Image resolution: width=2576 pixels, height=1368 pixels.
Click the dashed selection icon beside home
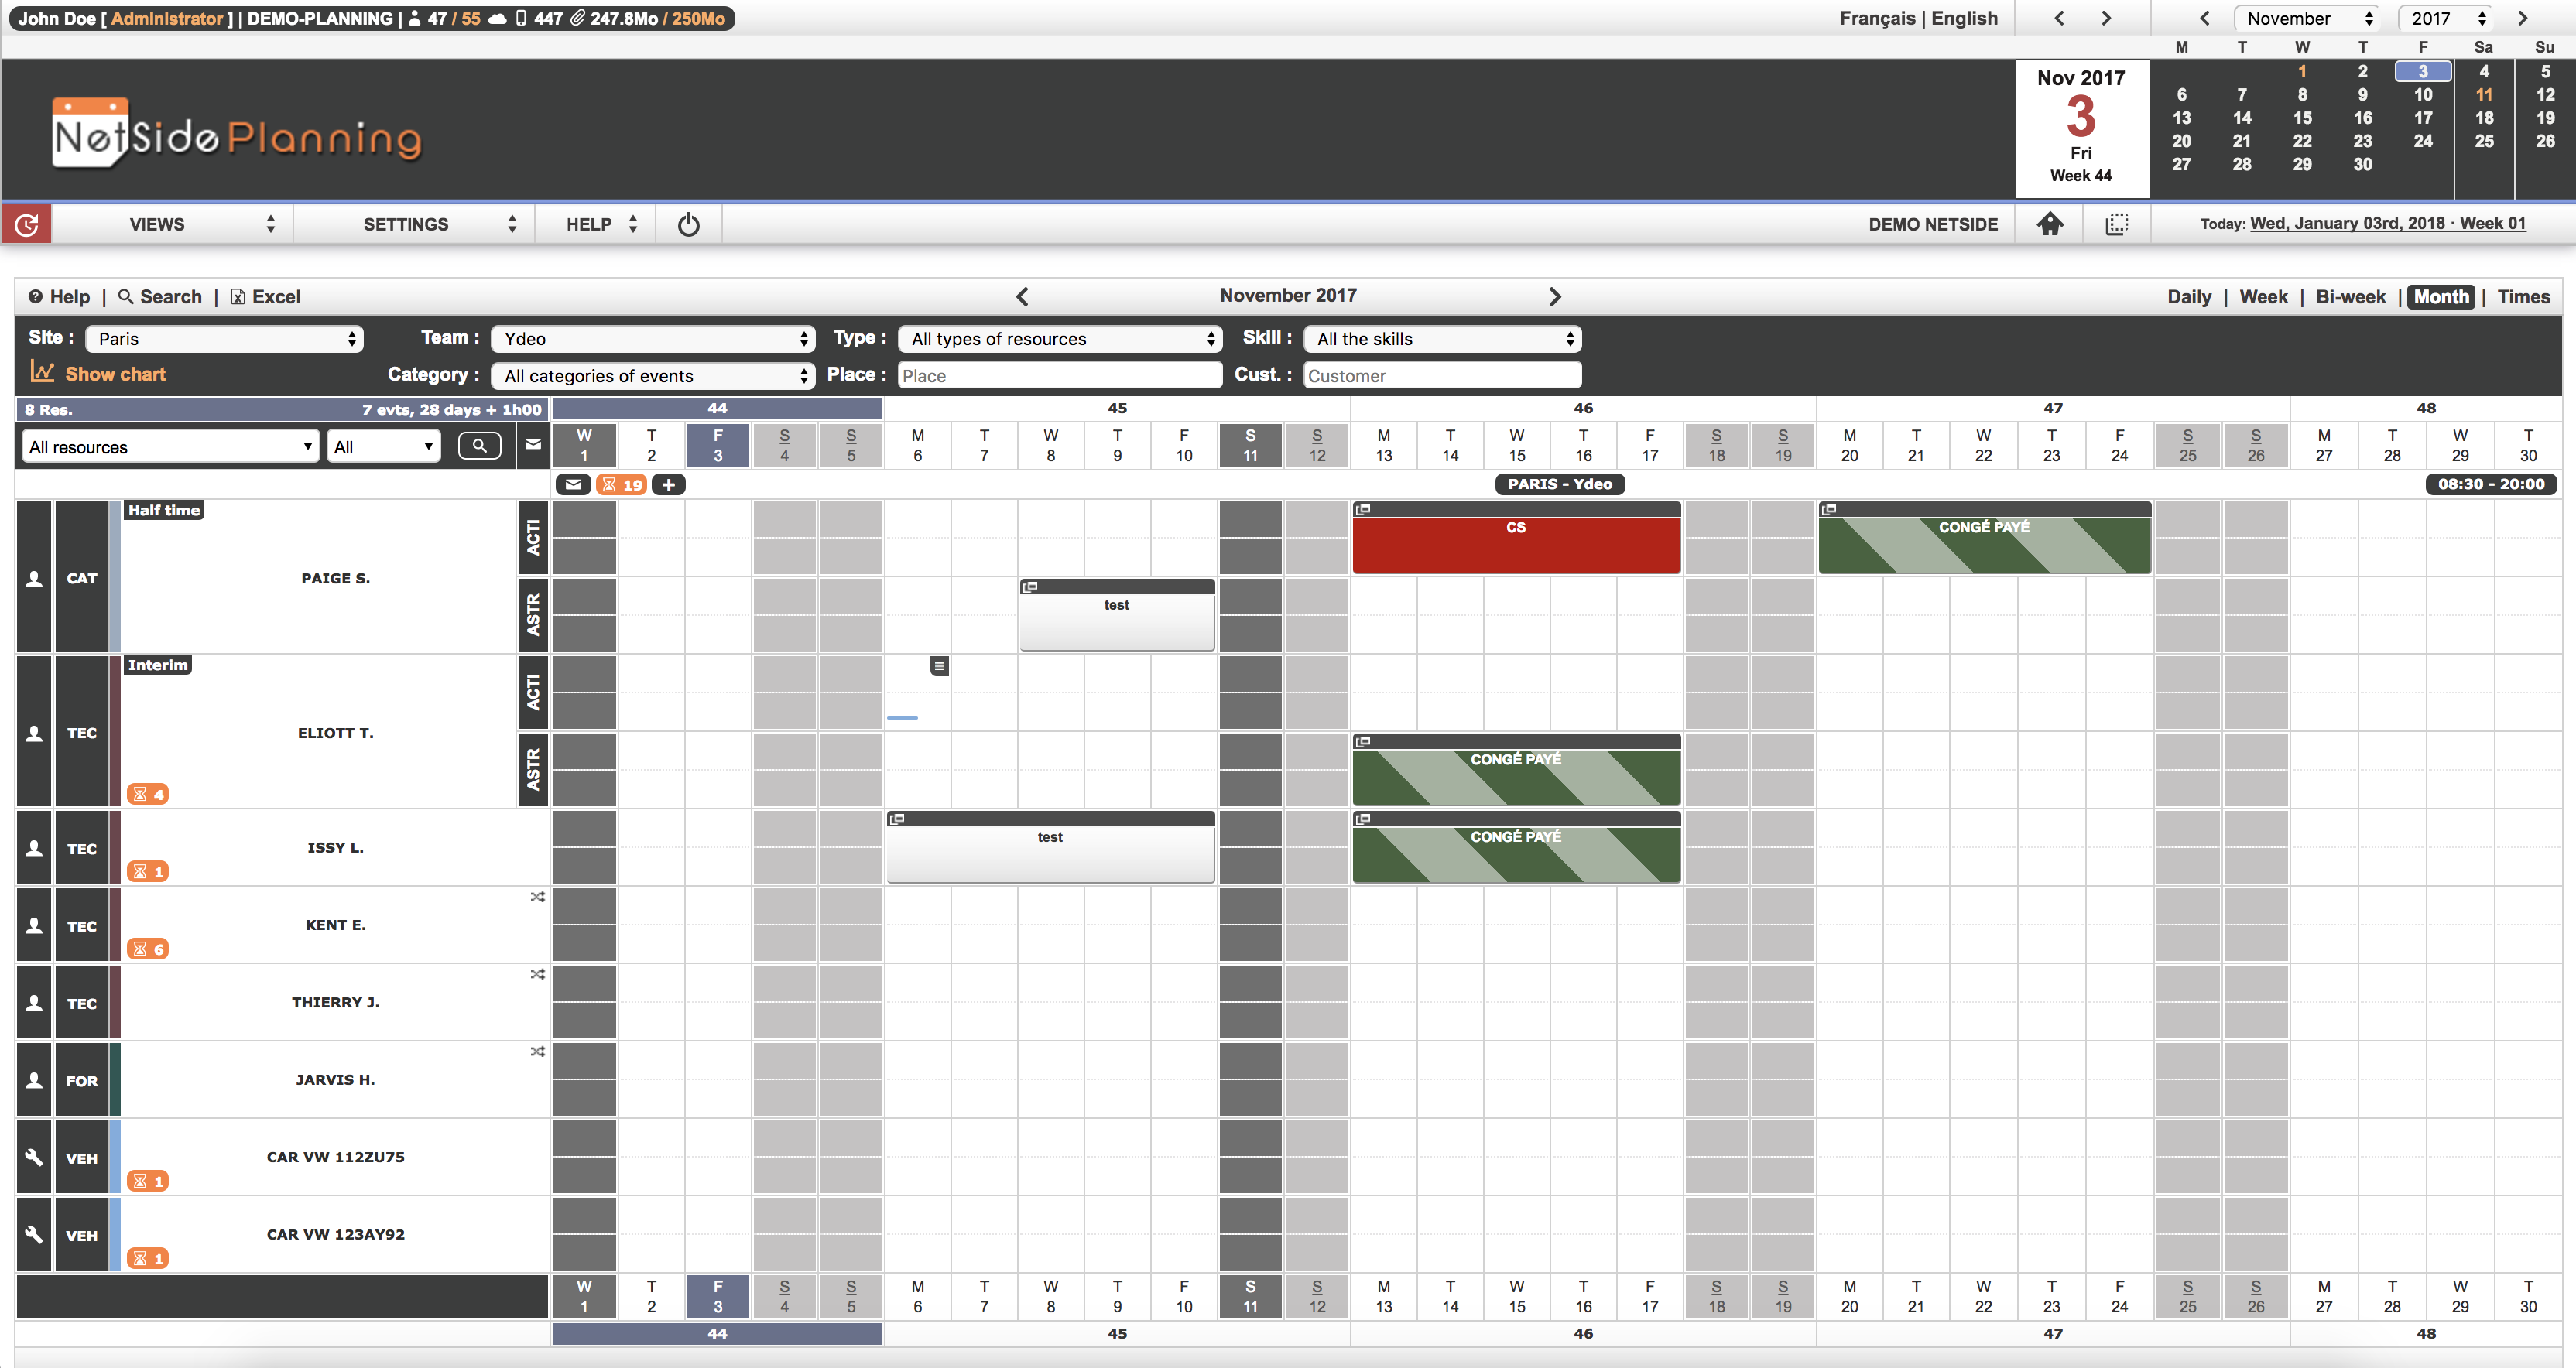click(x=2116, y=224)
